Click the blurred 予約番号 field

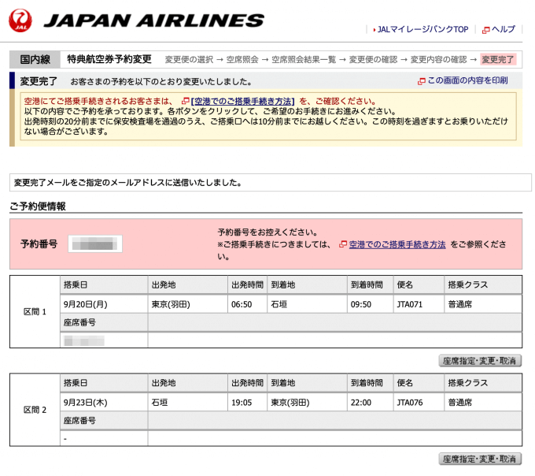pyautogui.click(x=95, y=244)
